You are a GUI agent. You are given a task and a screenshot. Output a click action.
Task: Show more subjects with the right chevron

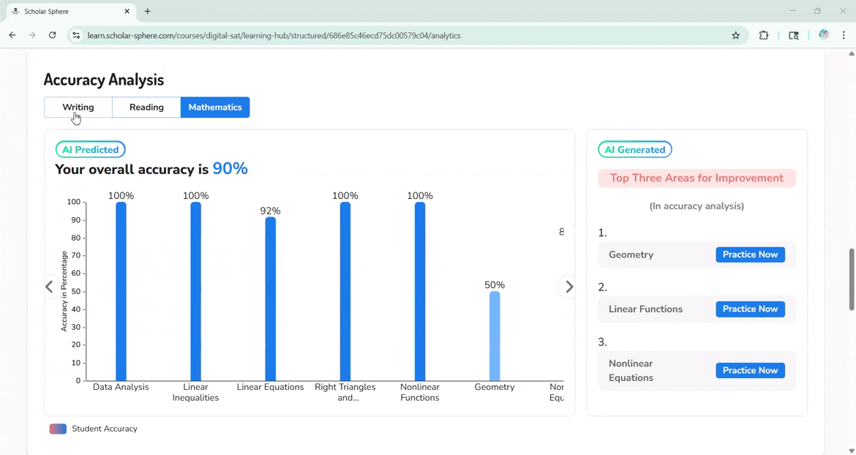[568, 287]
